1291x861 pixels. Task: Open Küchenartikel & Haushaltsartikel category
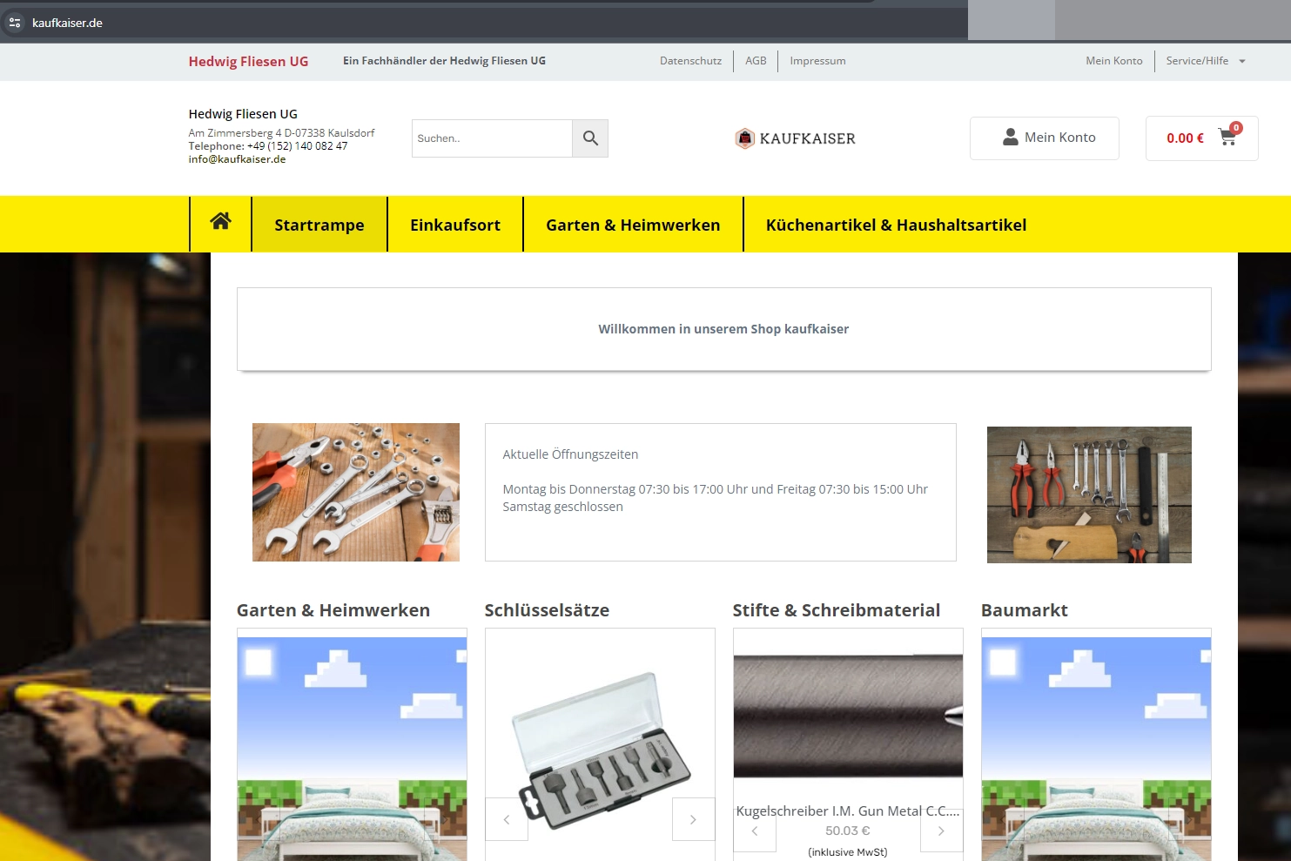(896, 225)
